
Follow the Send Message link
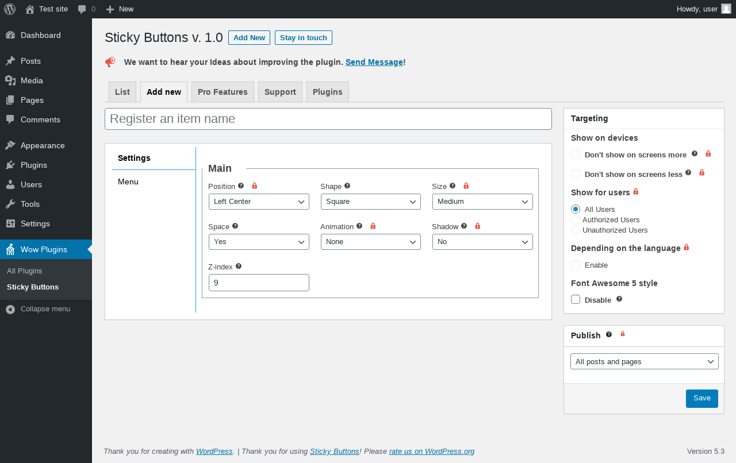[x=374, y=62]
